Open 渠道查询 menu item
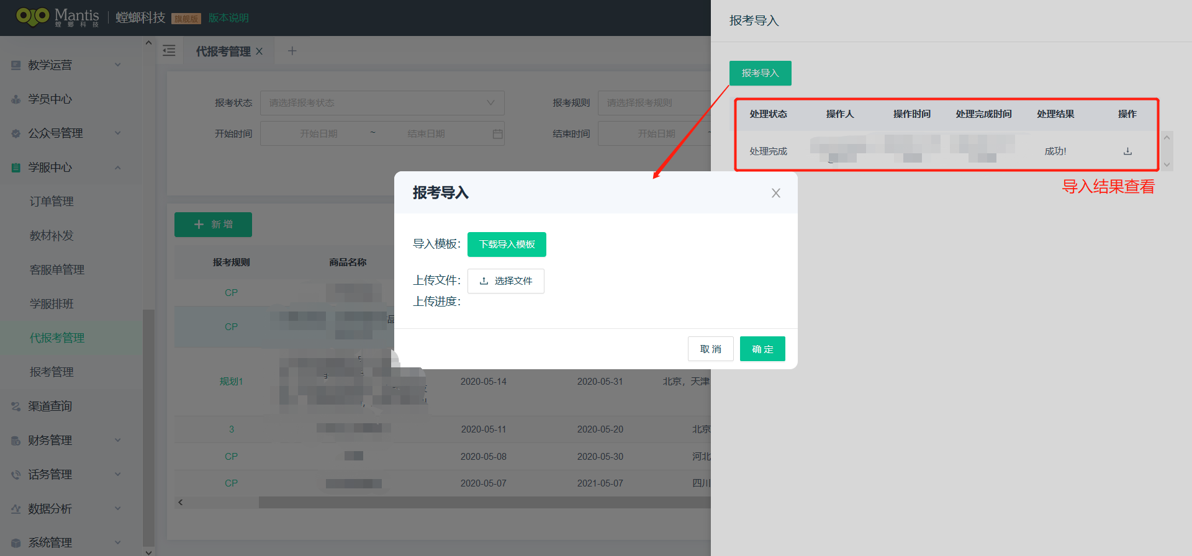The height and width of the screenshot is (556, 1192). click(50, 406)
